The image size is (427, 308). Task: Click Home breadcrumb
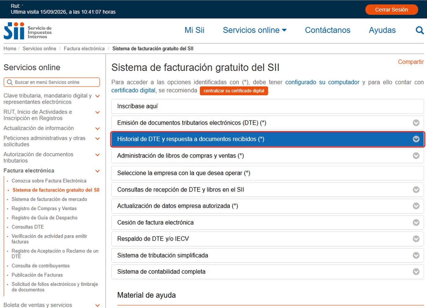(10, 49)
